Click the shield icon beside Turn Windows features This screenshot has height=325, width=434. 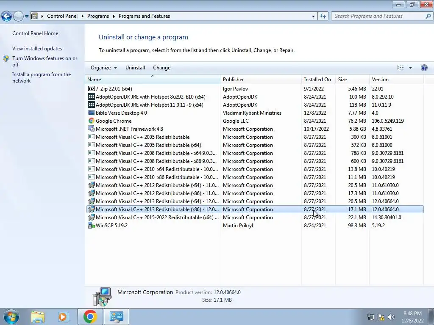(6, 58)
